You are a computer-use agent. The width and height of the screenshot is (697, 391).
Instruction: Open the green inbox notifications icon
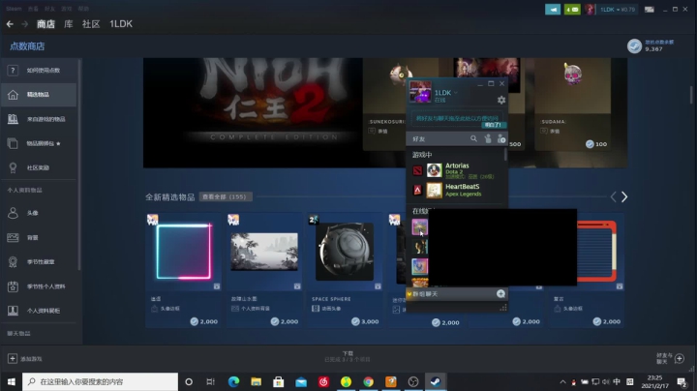click(x=572, y=10)
